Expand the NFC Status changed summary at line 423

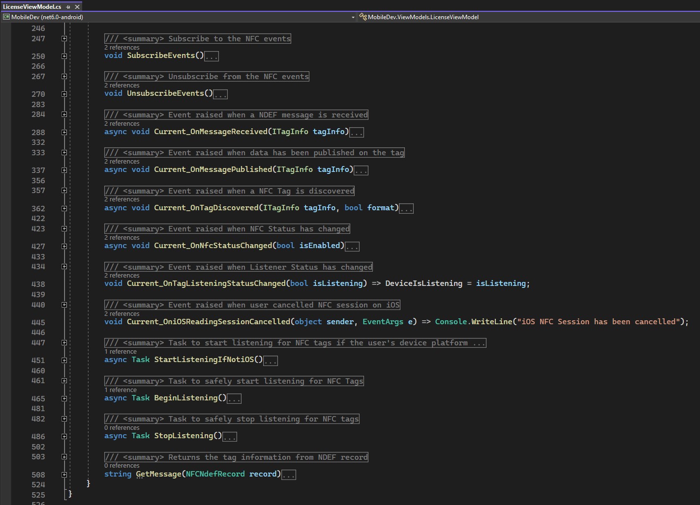click(x=64, y=228)
